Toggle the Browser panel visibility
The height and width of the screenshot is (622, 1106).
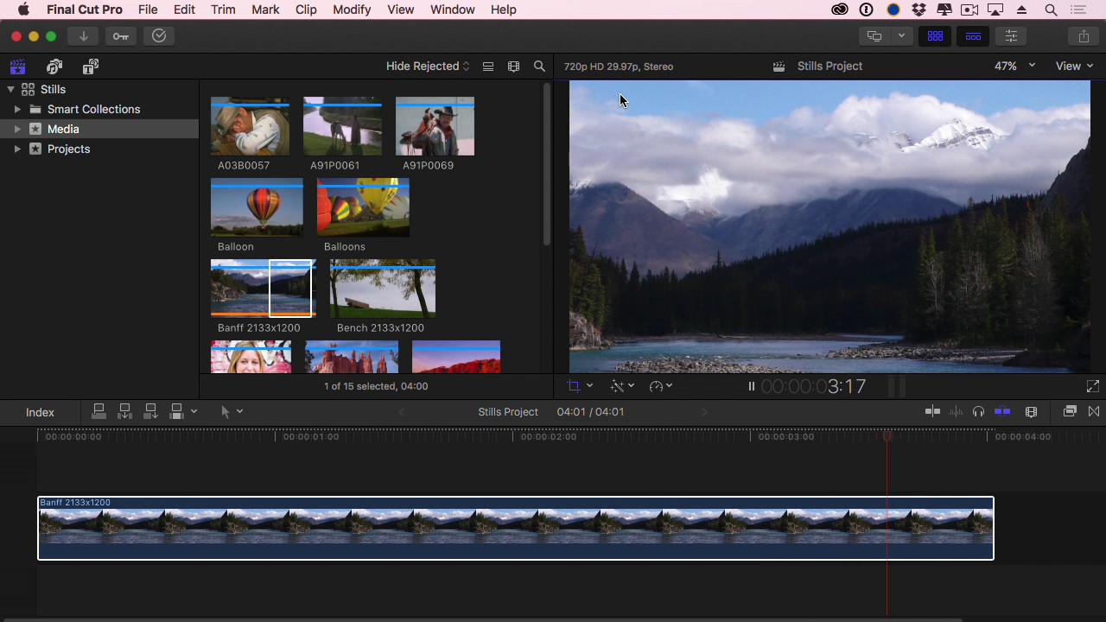pyautogui.click(x=935, y=36)
